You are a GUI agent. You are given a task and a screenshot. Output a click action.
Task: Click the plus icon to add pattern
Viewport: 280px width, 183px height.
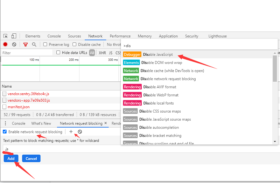pyautogui.click(x=71, y=132)
